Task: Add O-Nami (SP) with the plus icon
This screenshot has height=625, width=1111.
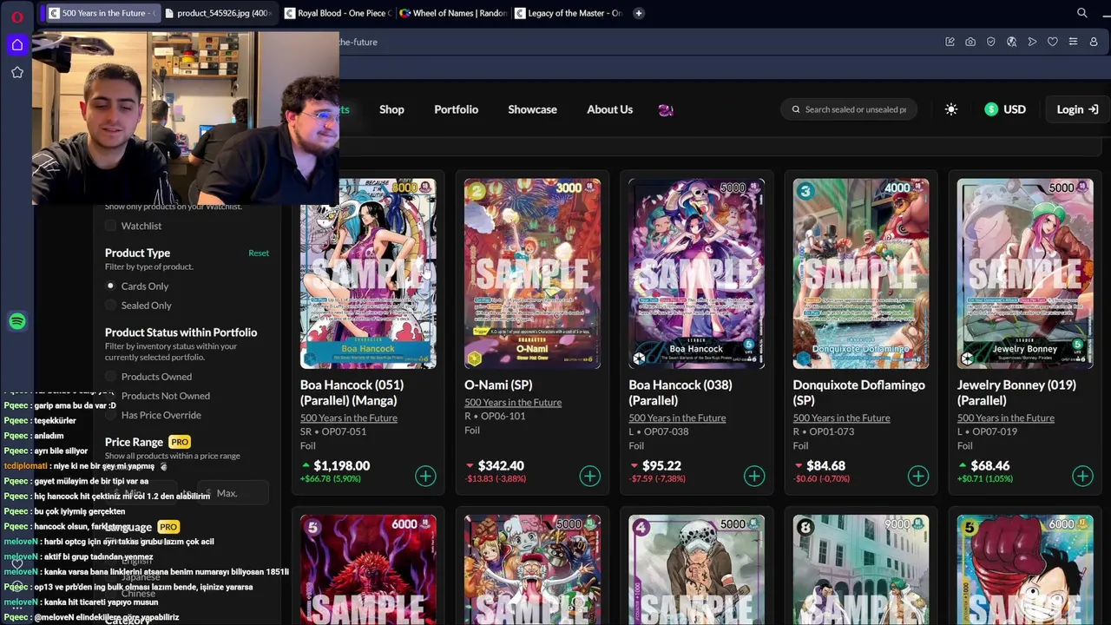Action: (x=590, y=476)
